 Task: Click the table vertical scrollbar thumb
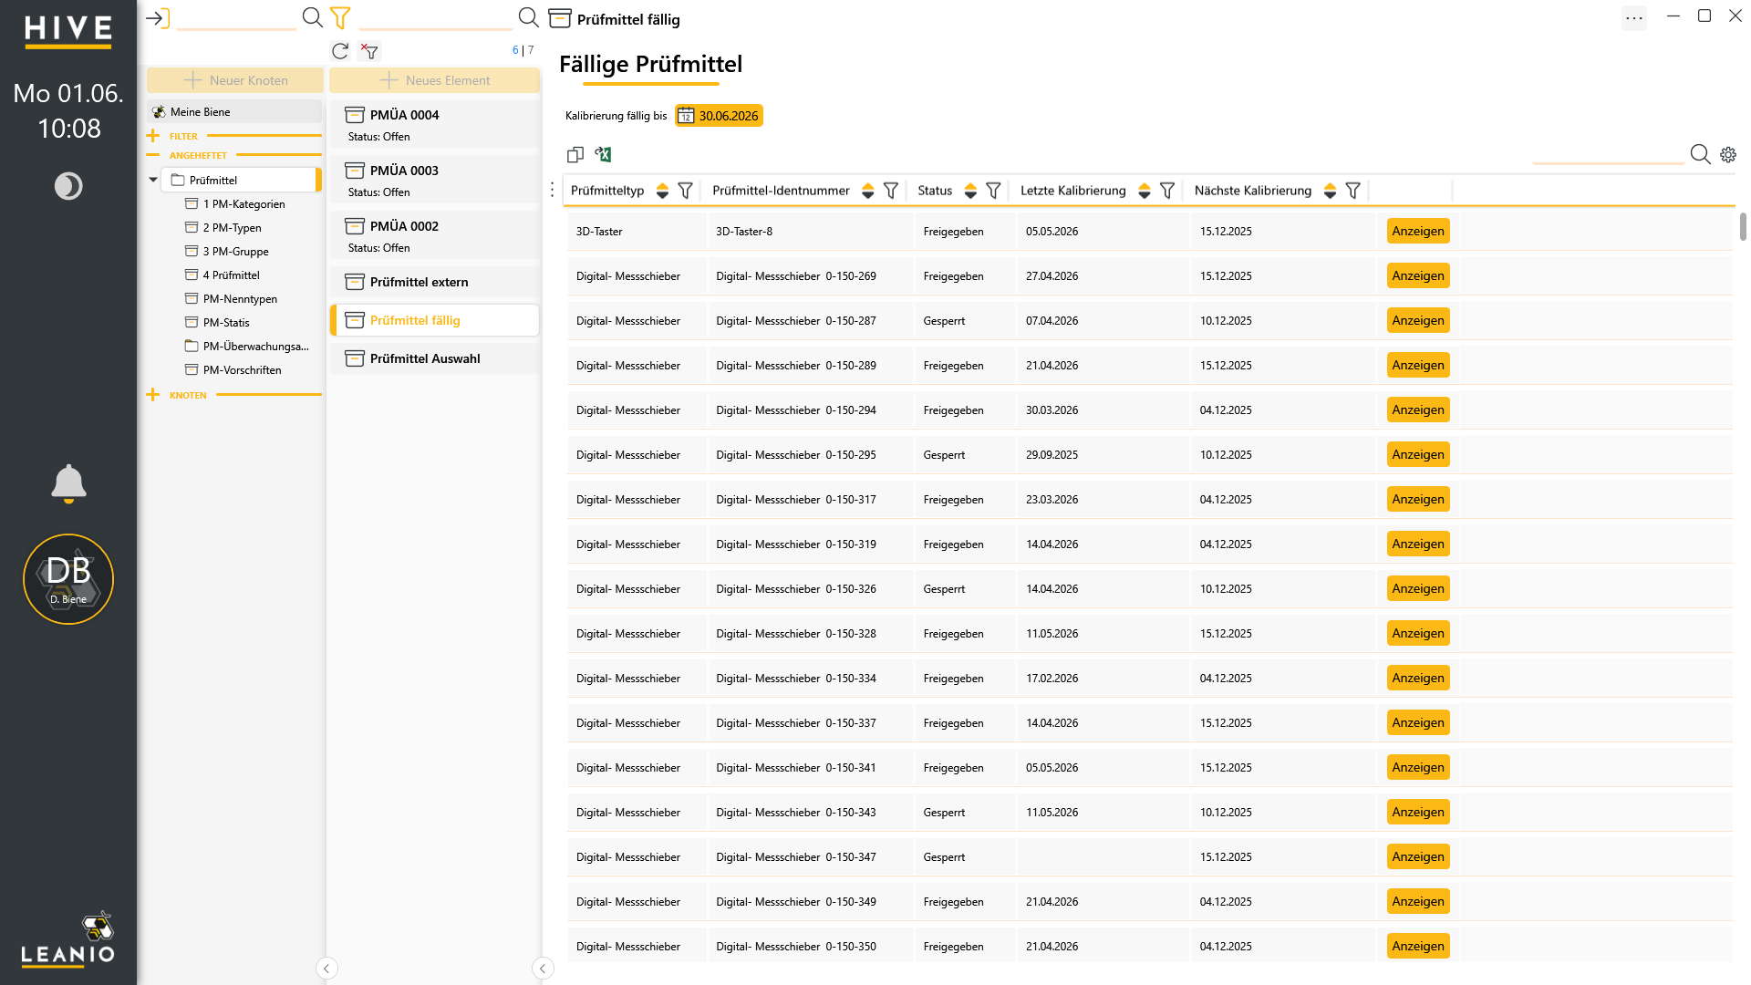(x=1743, y=227)
